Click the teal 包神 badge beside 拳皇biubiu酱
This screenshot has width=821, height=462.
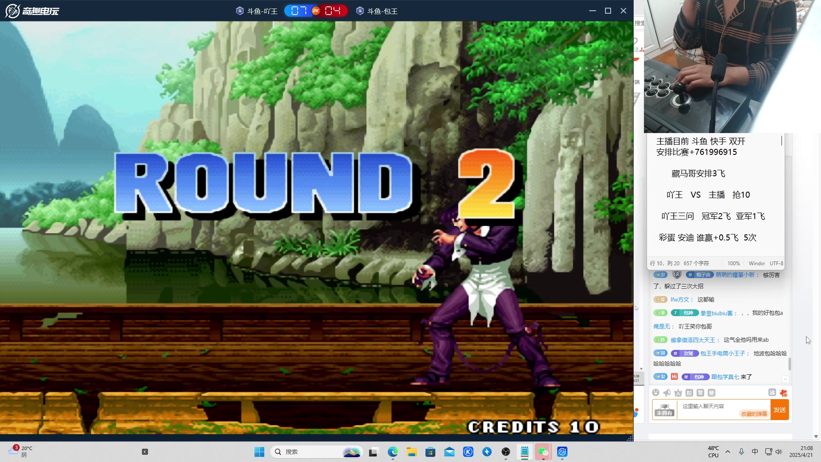pyautogui.click(x=685, y=313)
